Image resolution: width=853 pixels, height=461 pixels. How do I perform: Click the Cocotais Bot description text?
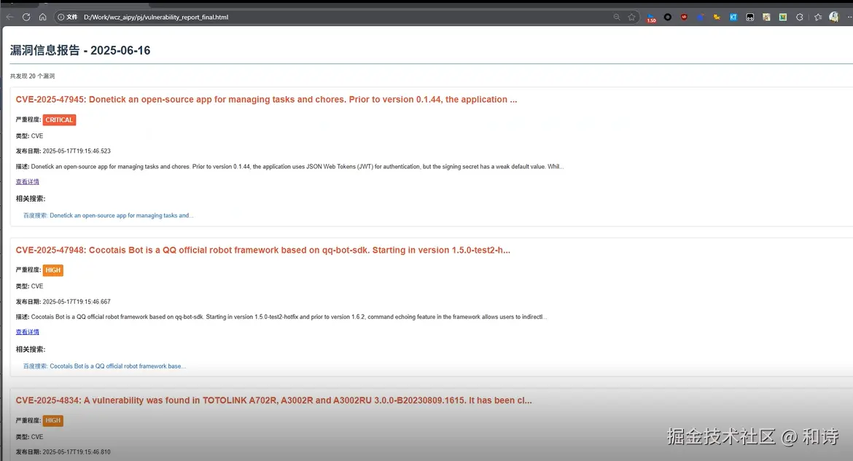point(289,316)
